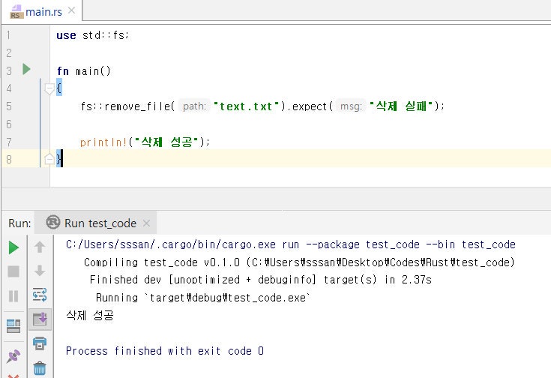Click the Restore Layout icon in Run panel

[x=13, y=325]
